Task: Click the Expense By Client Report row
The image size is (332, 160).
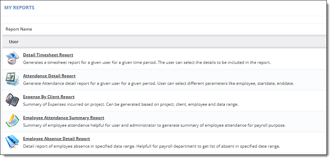Action: pyautogui.click(x=164, y=101)
